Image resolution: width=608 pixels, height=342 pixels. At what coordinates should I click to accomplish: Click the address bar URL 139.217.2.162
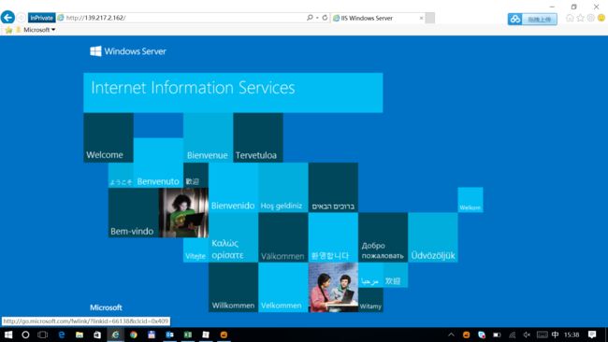[95, 18]
